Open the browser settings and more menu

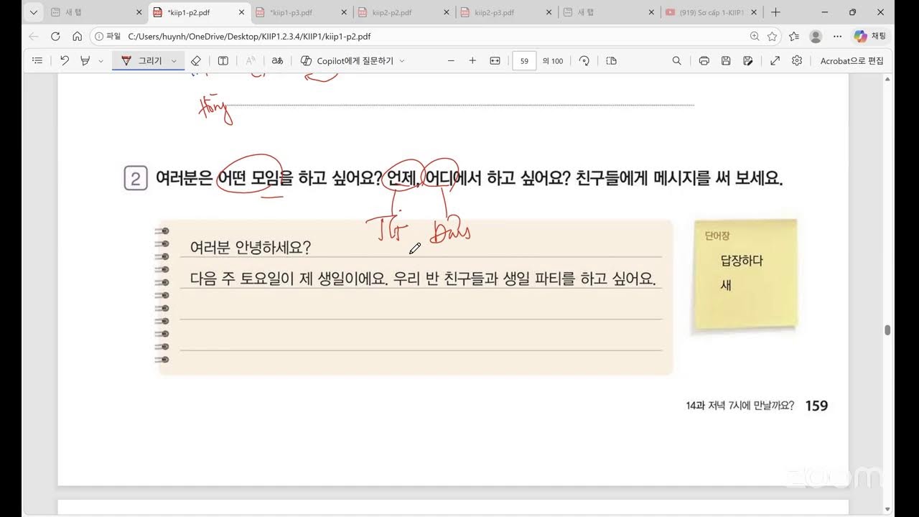[837, 36]
